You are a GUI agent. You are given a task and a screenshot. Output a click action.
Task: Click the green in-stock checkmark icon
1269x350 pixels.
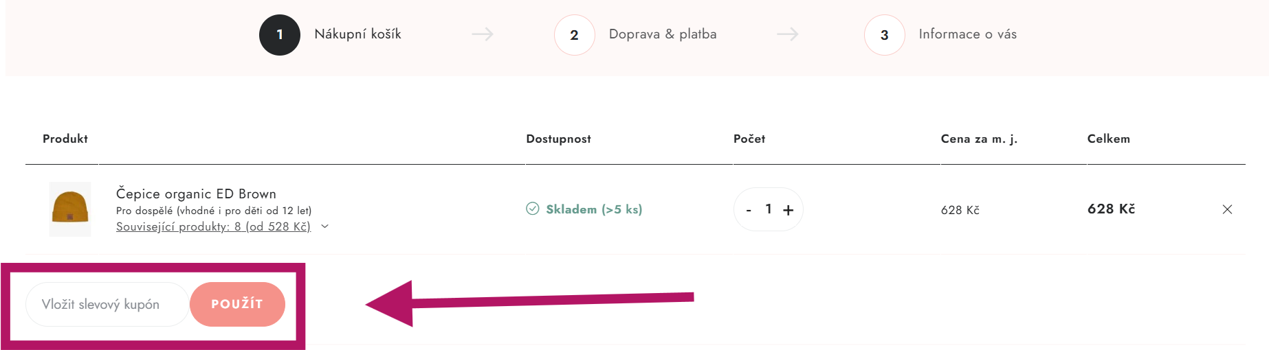tap(533, 209)
